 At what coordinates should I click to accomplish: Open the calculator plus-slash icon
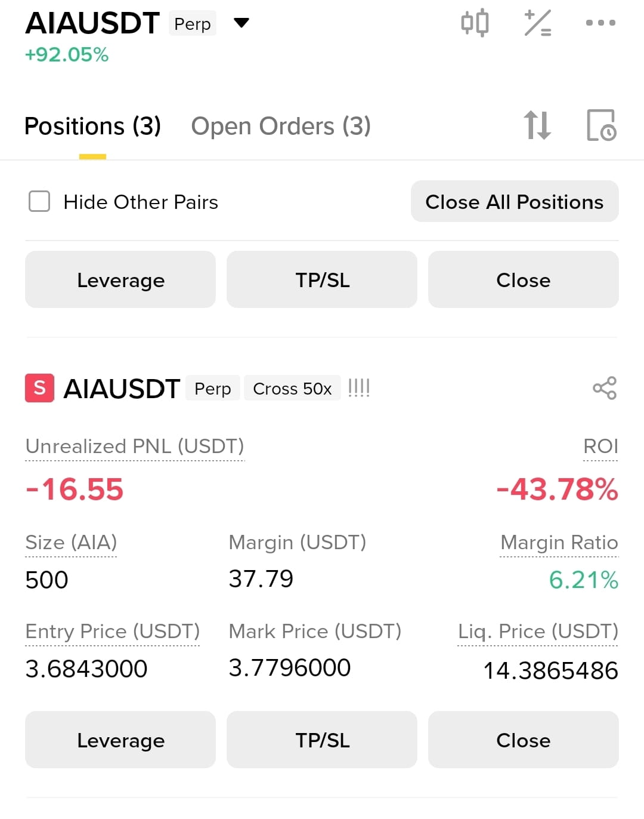537,23
